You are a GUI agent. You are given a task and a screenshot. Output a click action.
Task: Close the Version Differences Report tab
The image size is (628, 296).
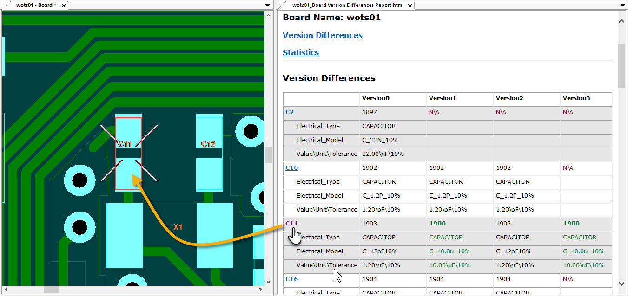(x=410, y=6)
